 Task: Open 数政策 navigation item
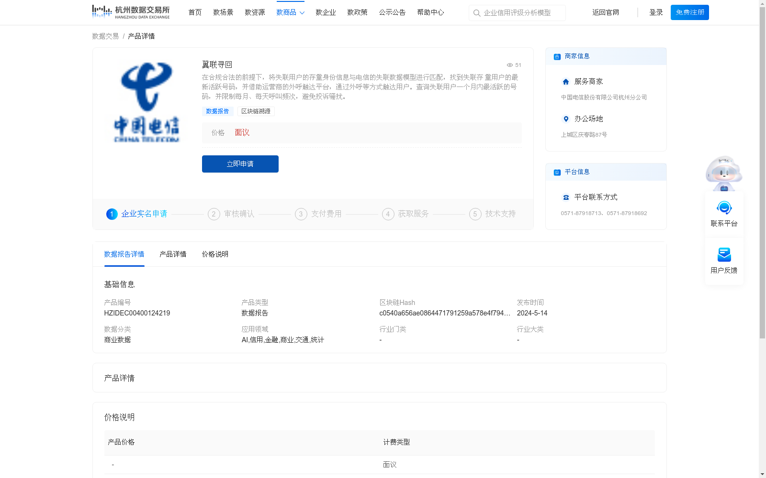(357, 12)
